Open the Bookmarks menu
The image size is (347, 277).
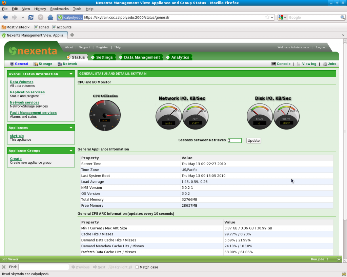(x=59, y=9)
